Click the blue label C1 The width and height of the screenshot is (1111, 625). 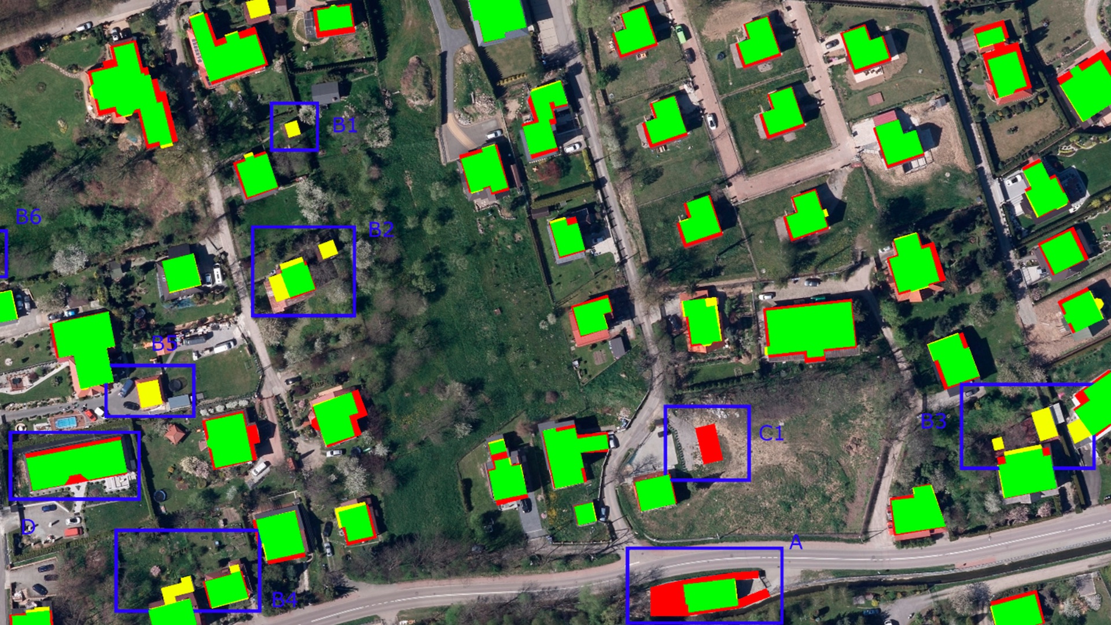pyautogui.click(x=771, y=433)
